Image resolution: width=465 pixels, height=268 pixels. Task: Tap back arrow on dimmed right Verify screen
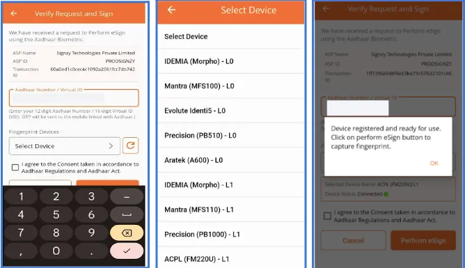(326, 8)
